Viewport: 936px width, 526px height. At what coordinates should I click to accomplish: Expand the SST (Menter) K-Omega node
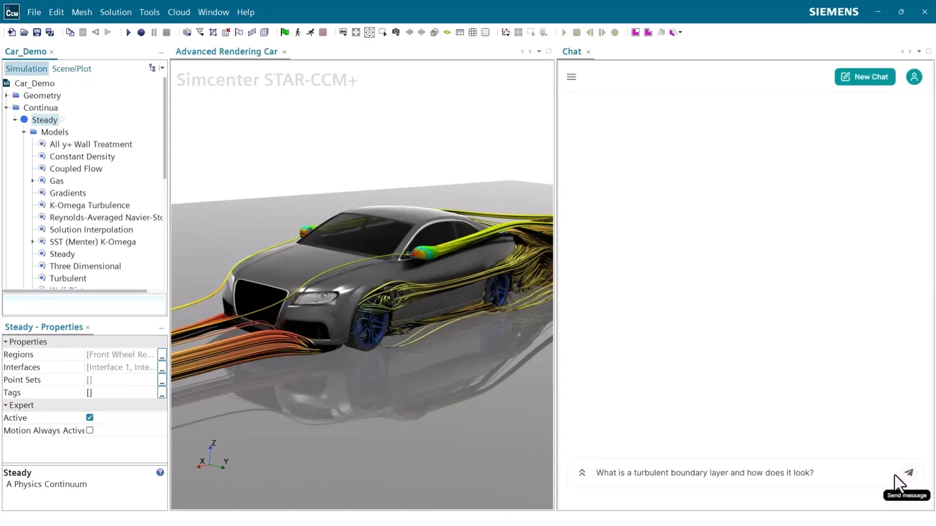pos(33,241)
